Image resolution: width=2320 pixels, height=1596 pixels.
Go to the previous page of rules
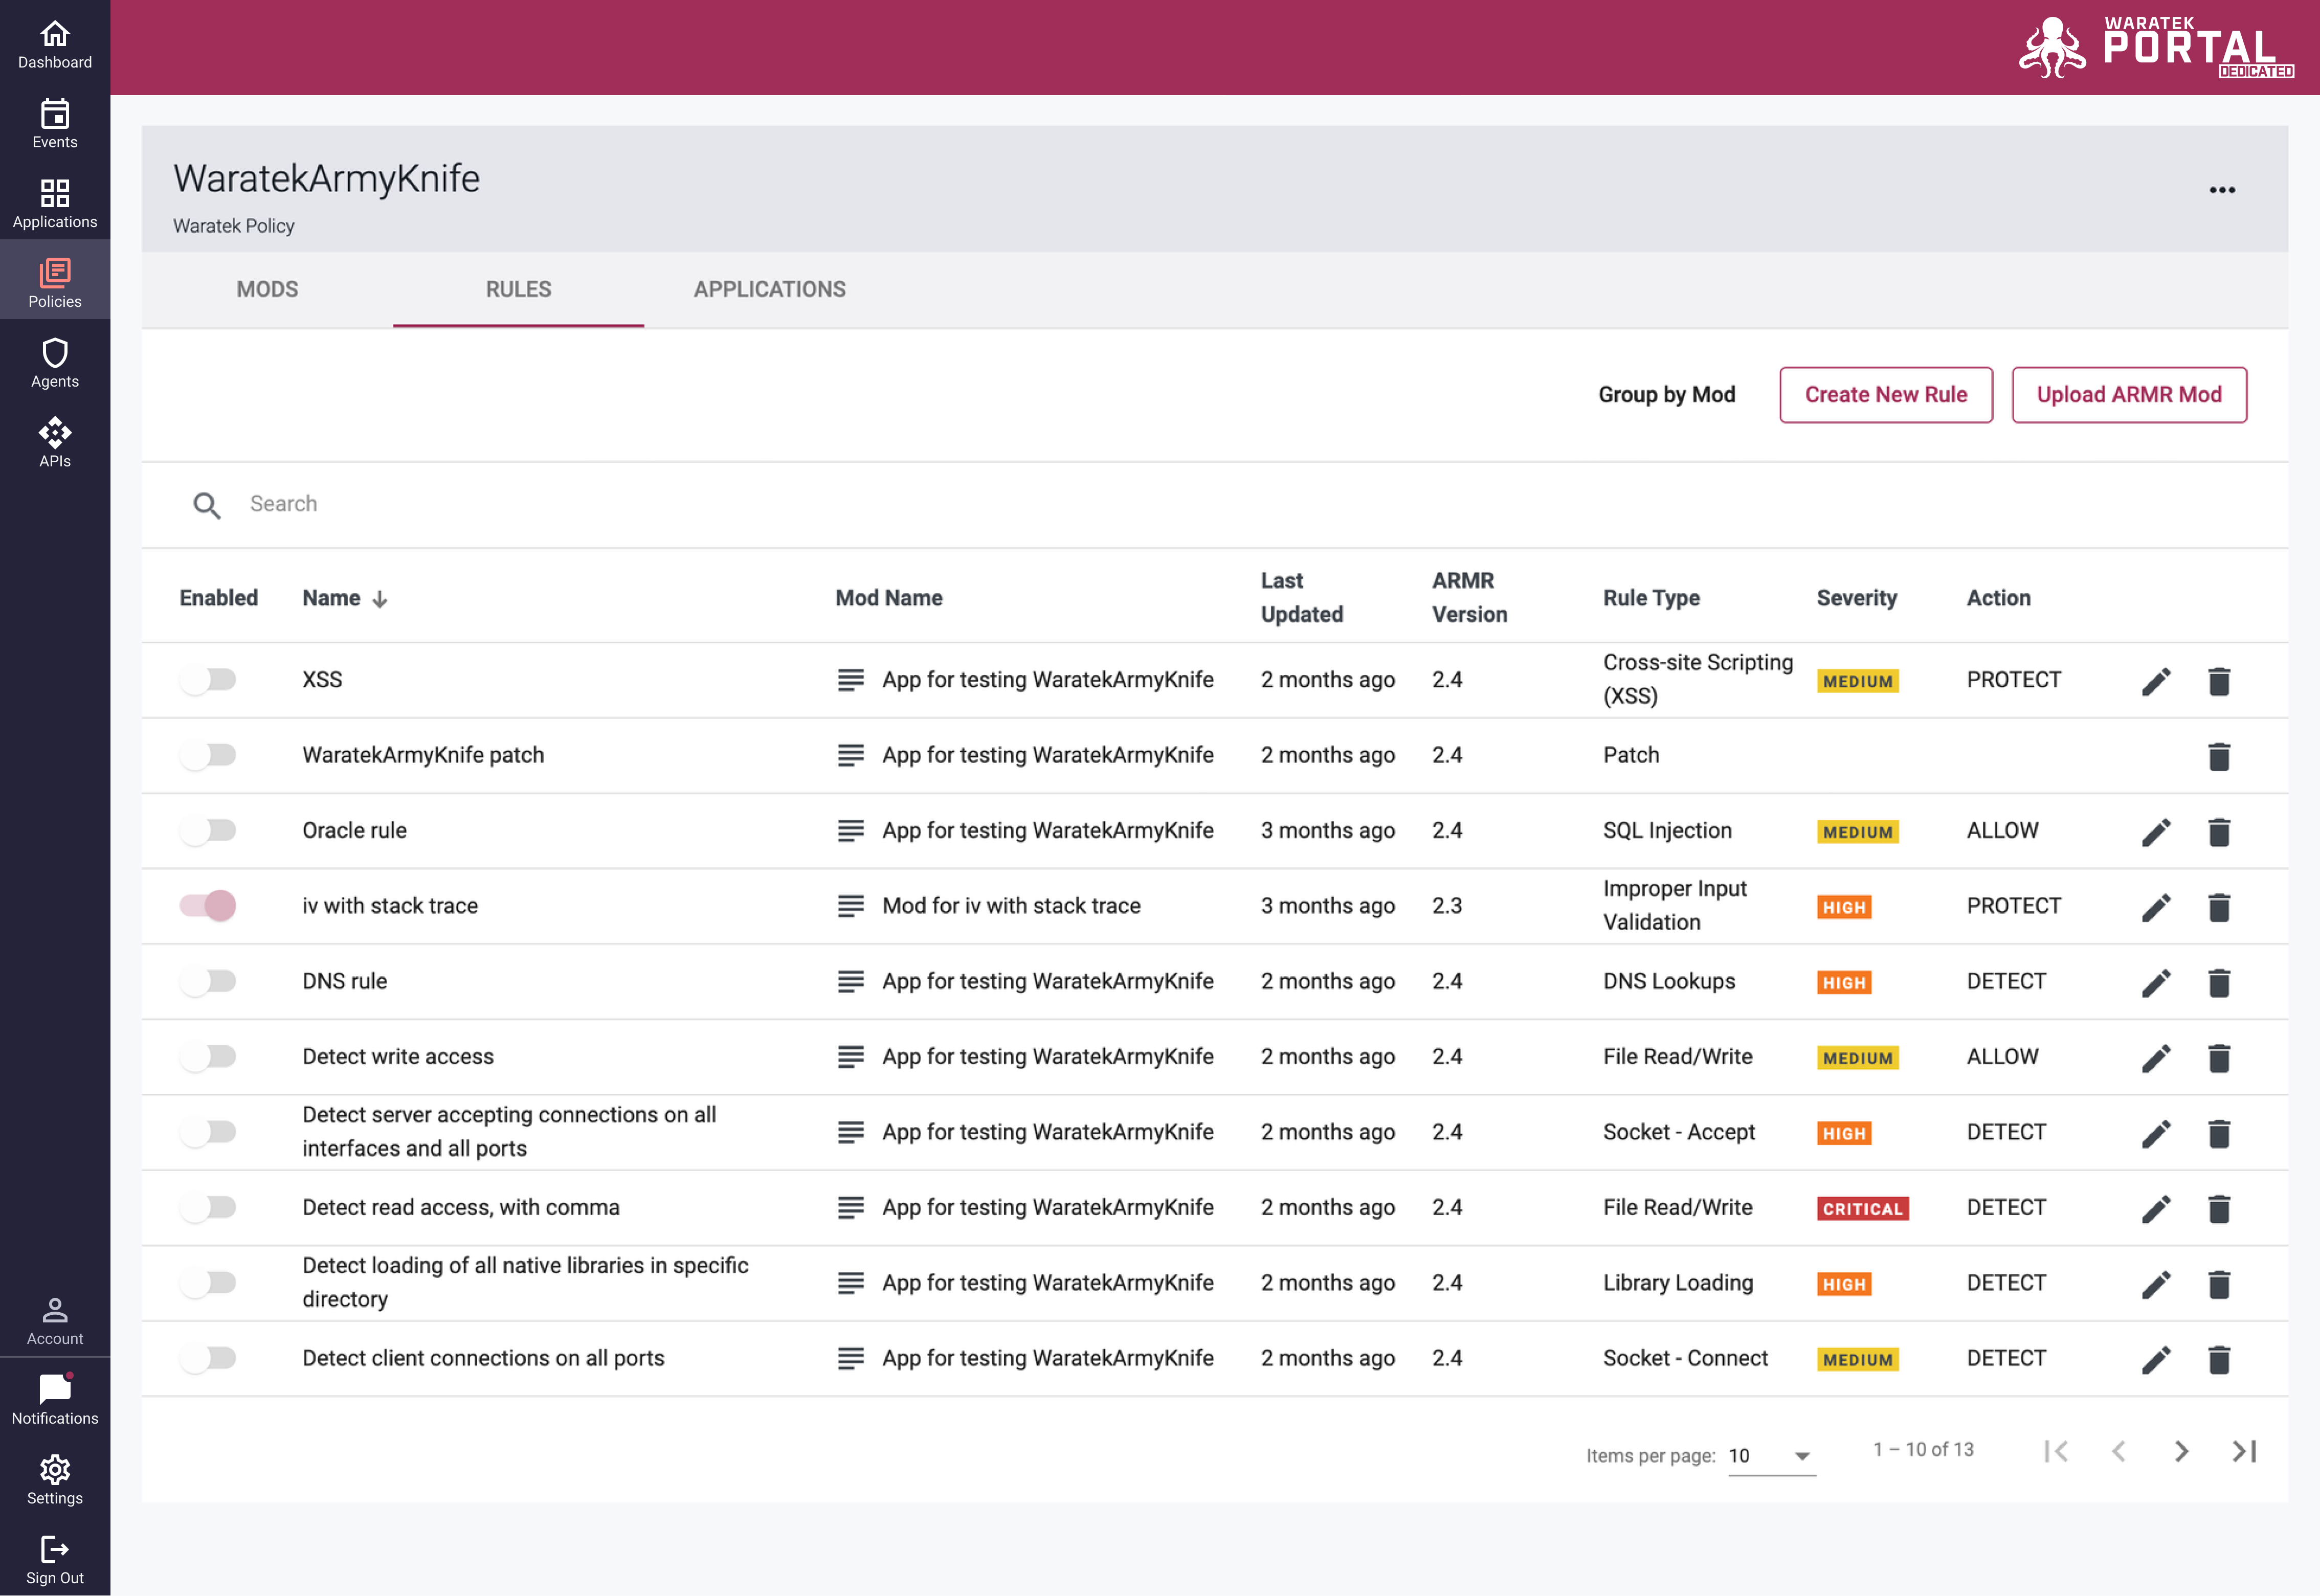click(2118, 1451)
